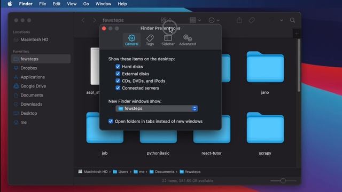
Task: Select the jano folder icon
Action: click(x=265, y=67)
